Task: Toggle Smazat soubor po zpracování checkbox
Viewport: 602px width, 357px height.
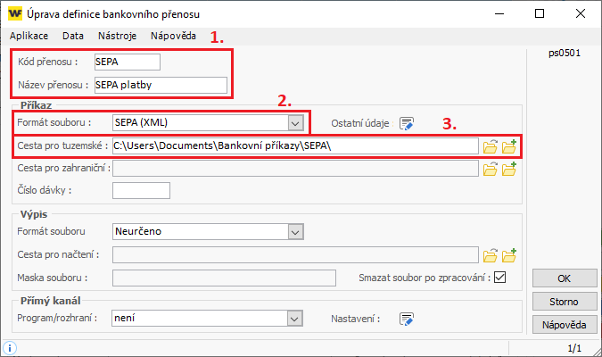Action: click(x=499, y=277)
